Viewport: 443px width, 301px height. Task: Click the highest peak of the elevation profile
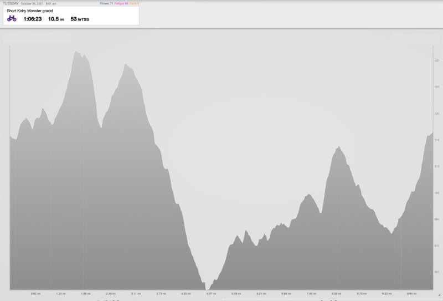(x=76, y=52)
